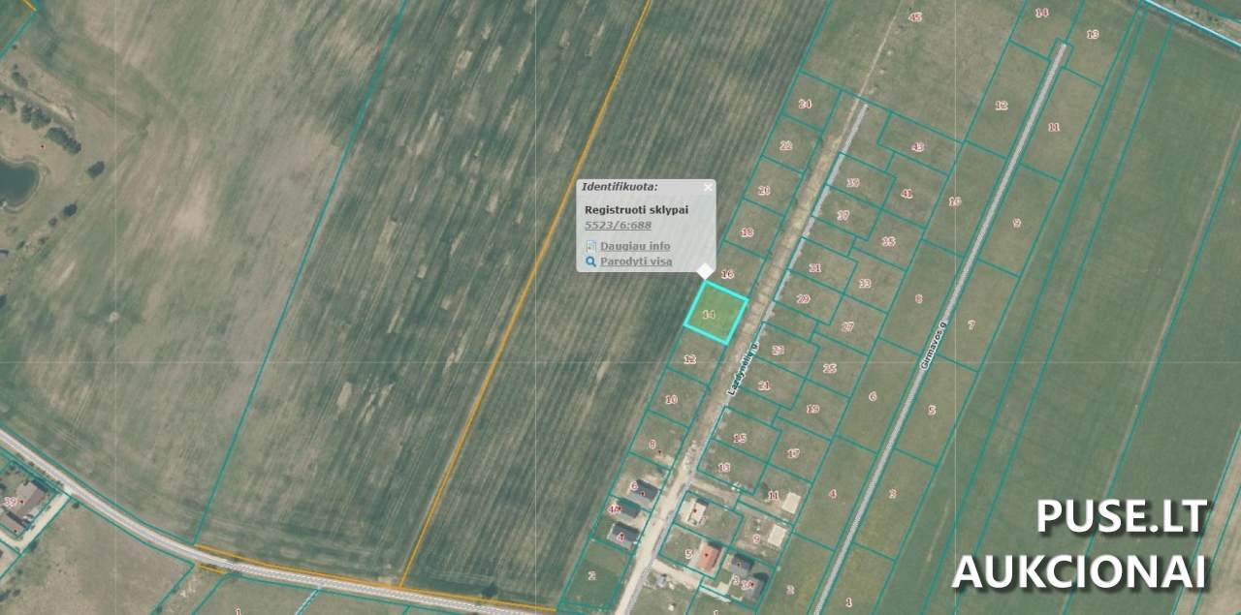Pick parcel 43 on the map
The width and height of the screenshot is (1241, 615).
tap(917, 147)
